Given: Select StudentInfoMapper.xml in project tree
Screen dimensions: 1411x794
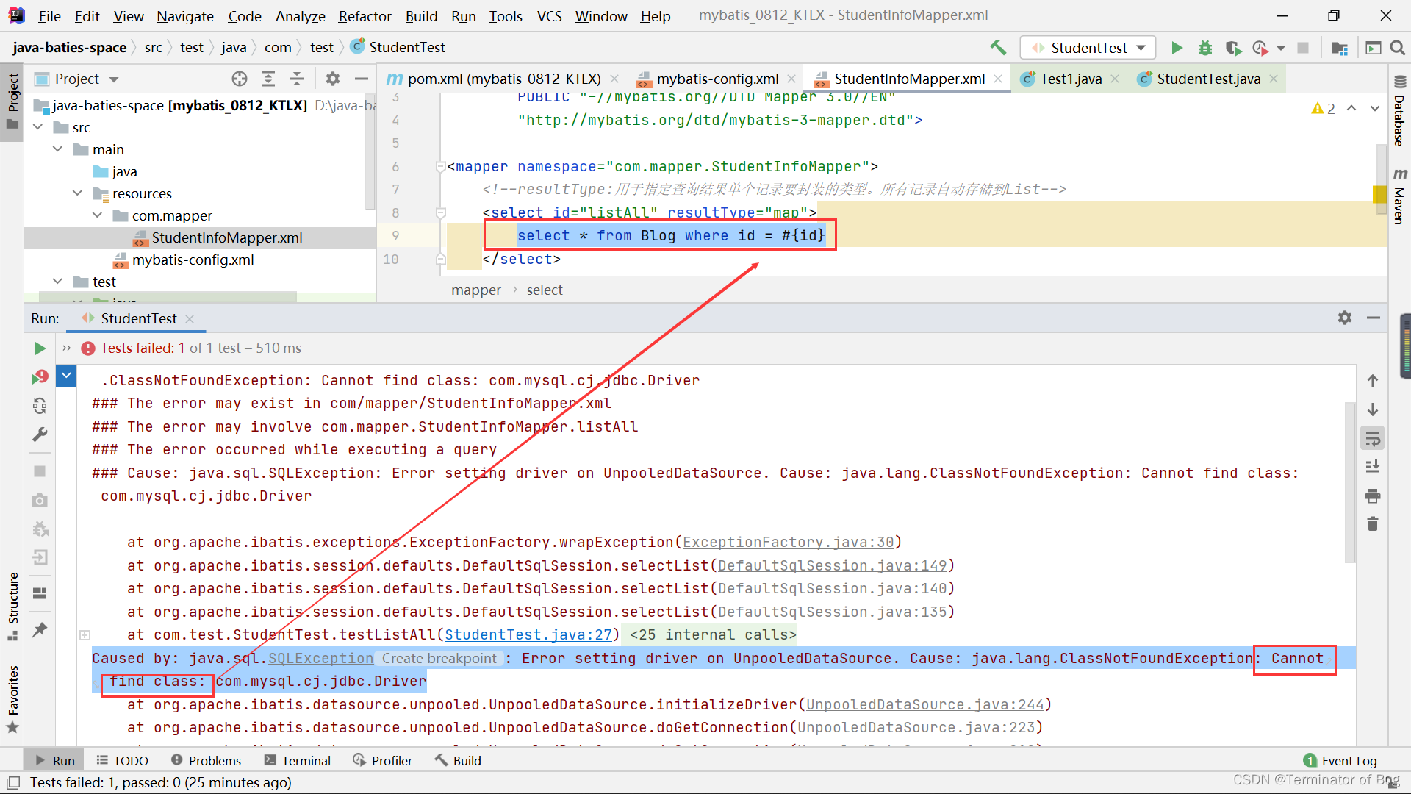Looking at the screenshot, I should pos(218,237).
